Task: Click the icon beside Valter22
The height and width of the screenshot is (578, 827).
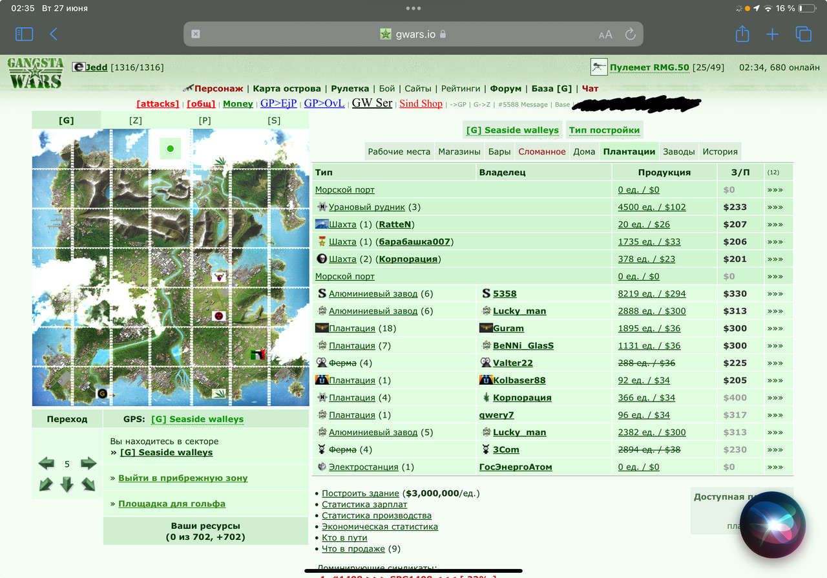Action: coord(486,363)
